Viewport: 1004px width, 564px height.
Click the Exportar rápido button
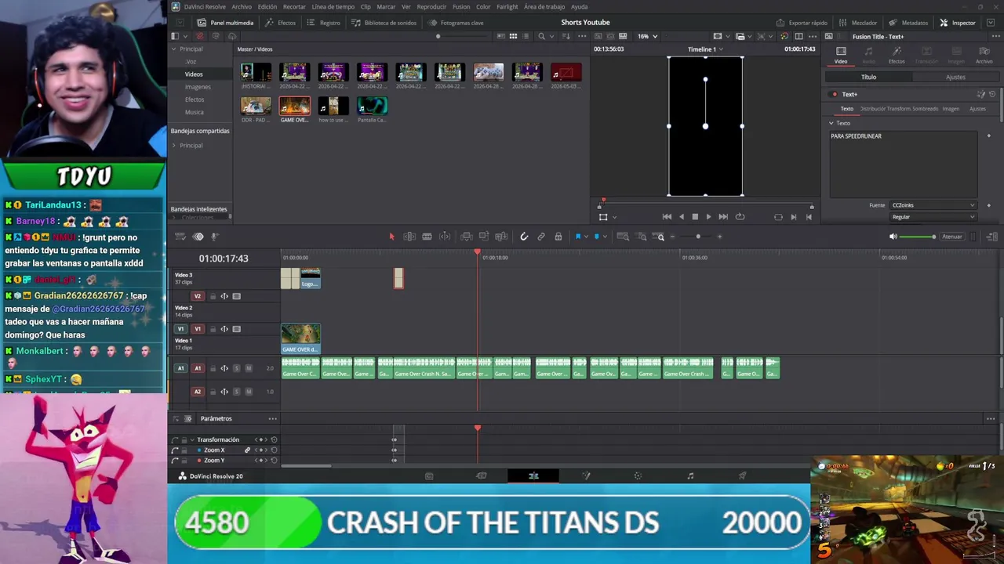pos(802,23)
